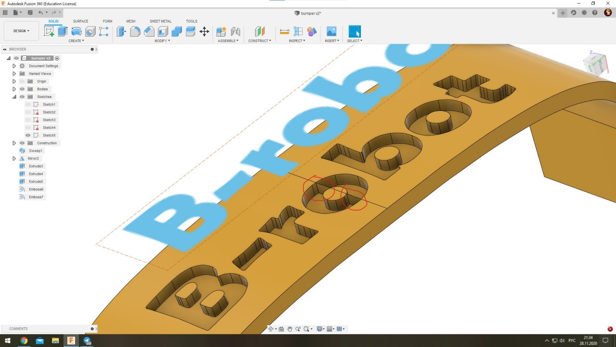Viewport: 616px width, 347px height.
Task: Click the Zoom tool in navigation bar
Action: click(298, 329)
